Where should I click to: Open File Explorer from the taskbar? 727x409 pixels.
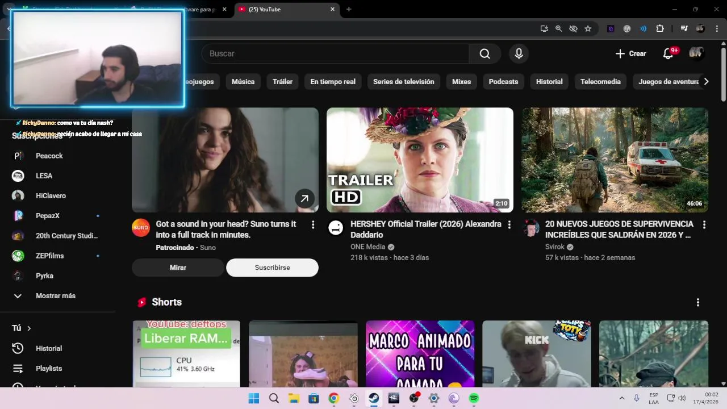point(294,398)
